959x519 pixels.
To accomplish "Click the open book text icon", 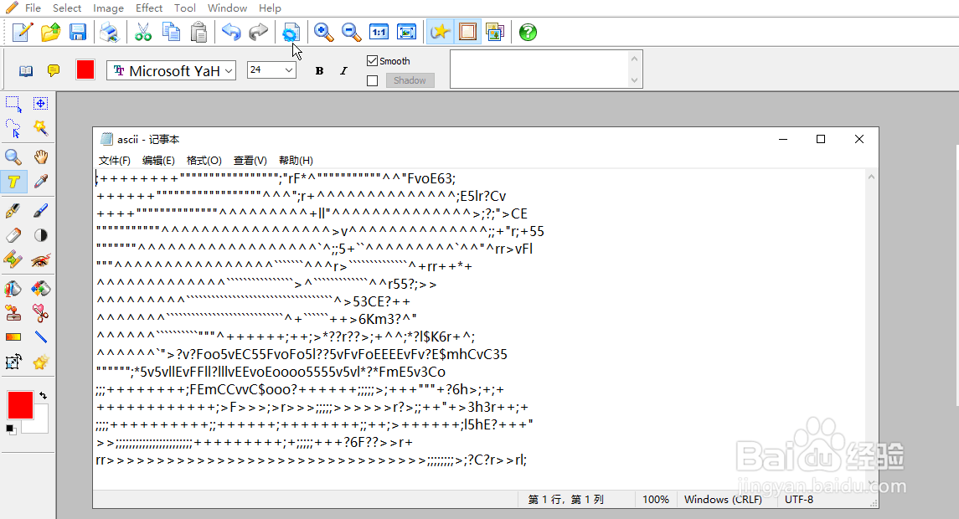I will 26,71.
